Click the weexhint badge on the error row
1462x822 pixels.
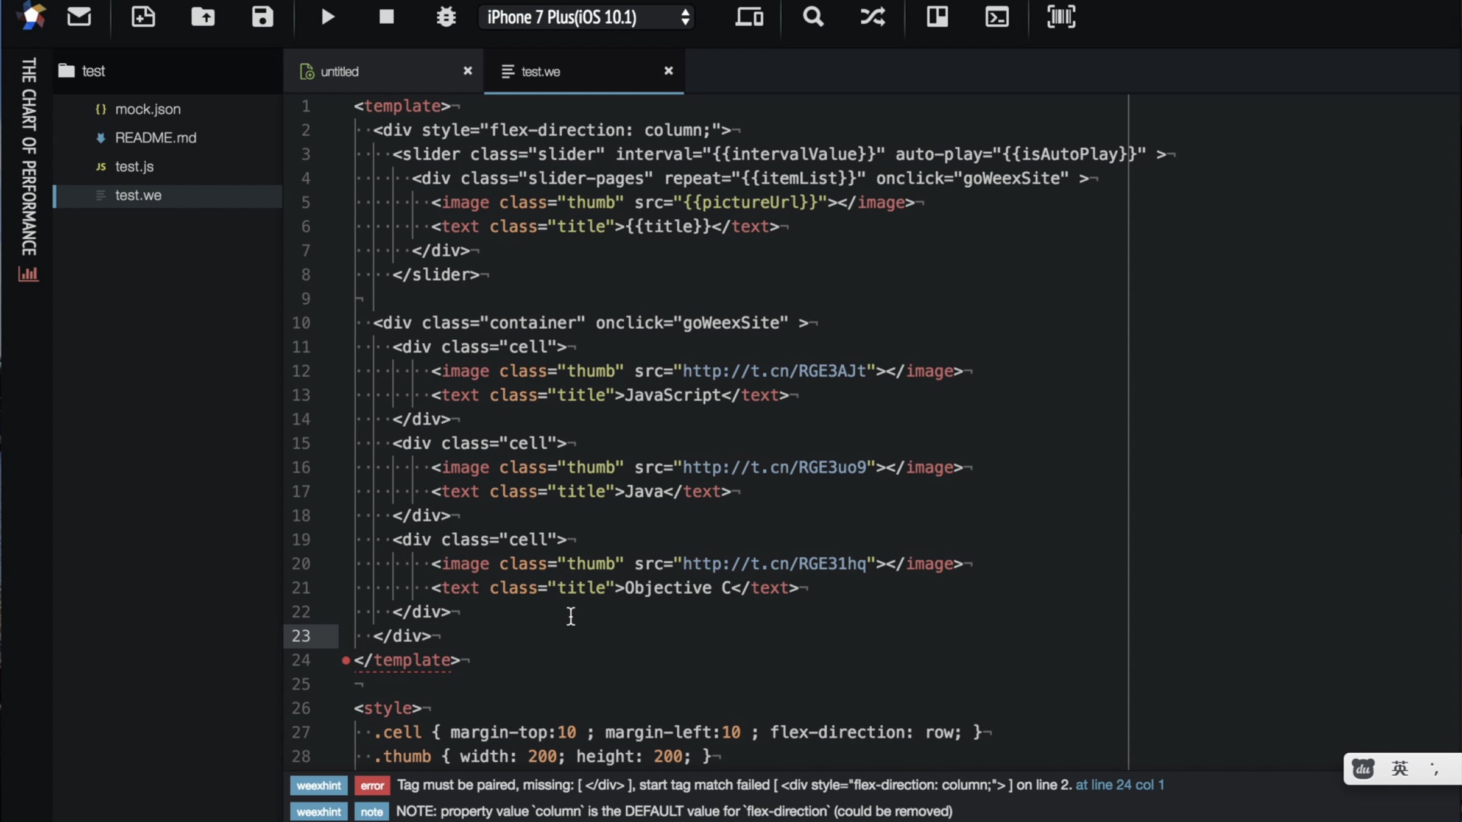pyautogui.click(x=319, y=785)
